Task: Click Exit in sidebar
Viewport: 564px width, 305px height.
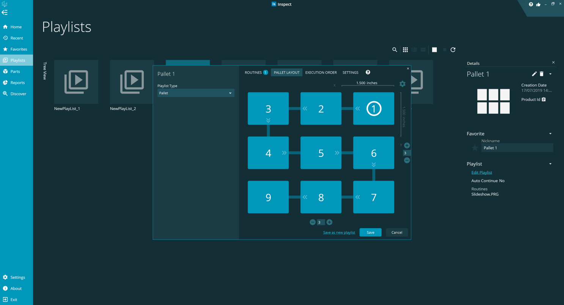Action: [x=16, y=300]
